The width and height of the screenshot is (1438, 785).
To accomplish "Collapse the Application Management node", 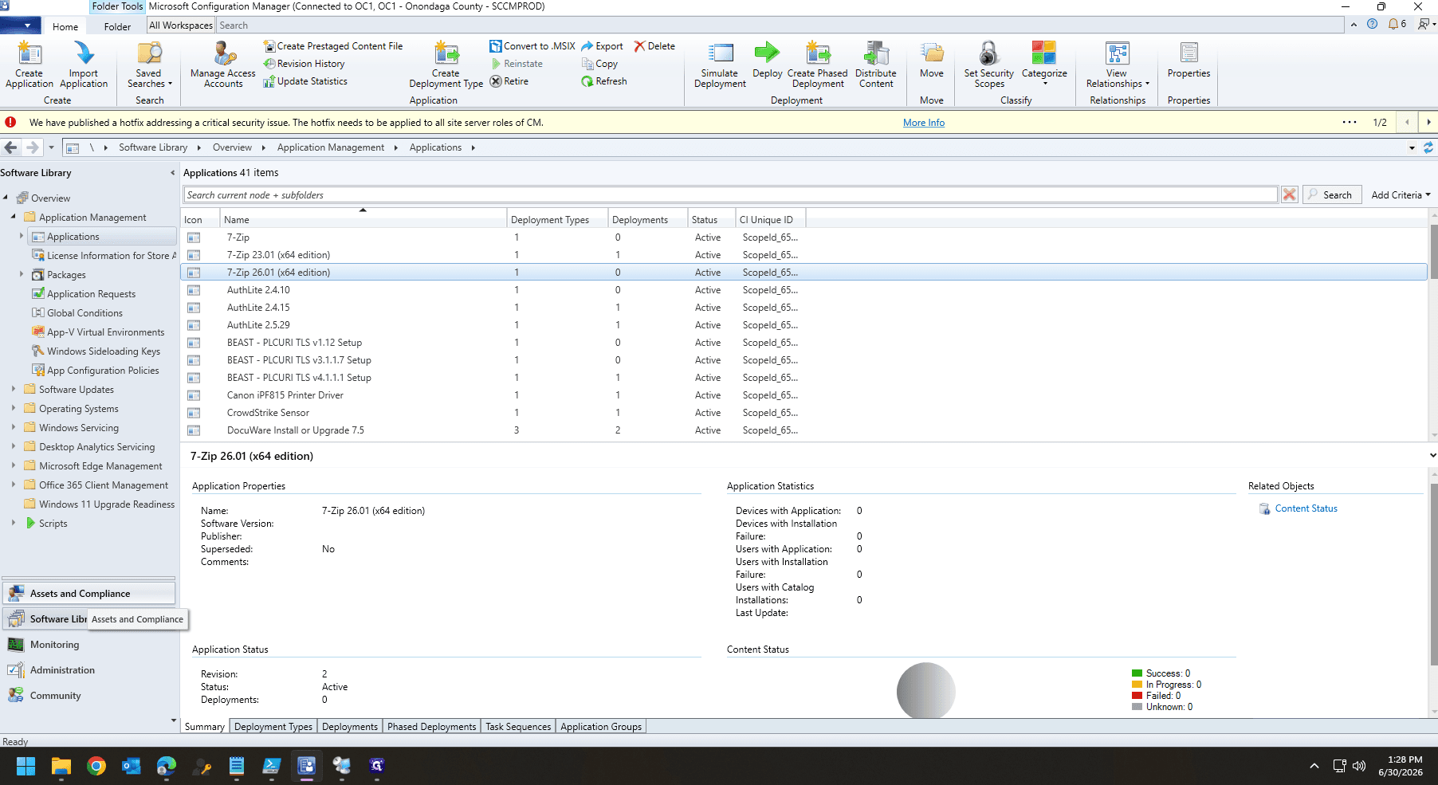I will point(14,218).
